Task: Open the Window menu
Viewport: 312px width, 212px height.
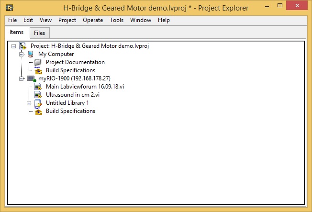Action: tap(141, 20)
